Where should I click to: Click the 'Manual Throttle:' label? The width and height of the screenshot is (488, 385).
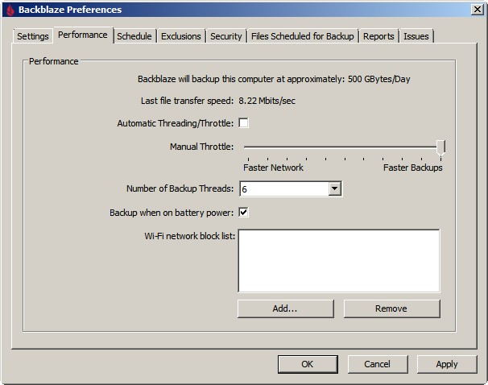pos(201,147)
